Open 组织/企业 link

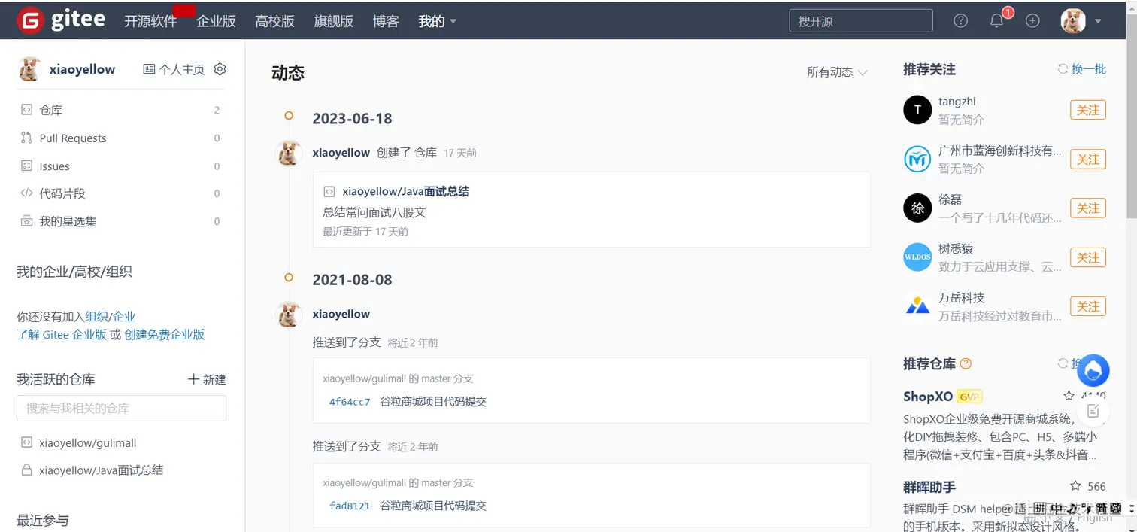click(111, 317)
